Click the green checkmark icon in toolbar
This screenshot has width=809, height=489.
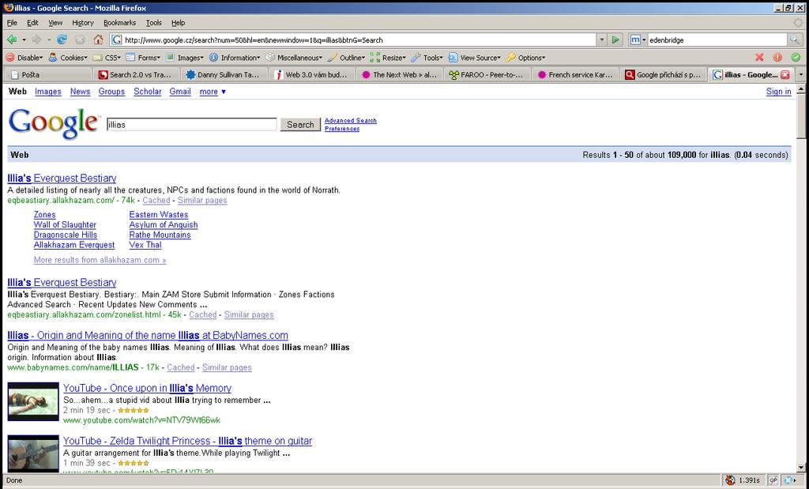point(796,57)
